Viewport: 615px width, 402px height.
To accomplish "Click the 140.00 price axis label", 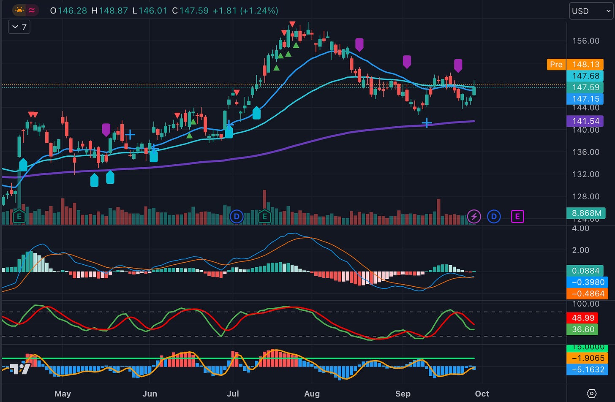I will click(585, 130).
